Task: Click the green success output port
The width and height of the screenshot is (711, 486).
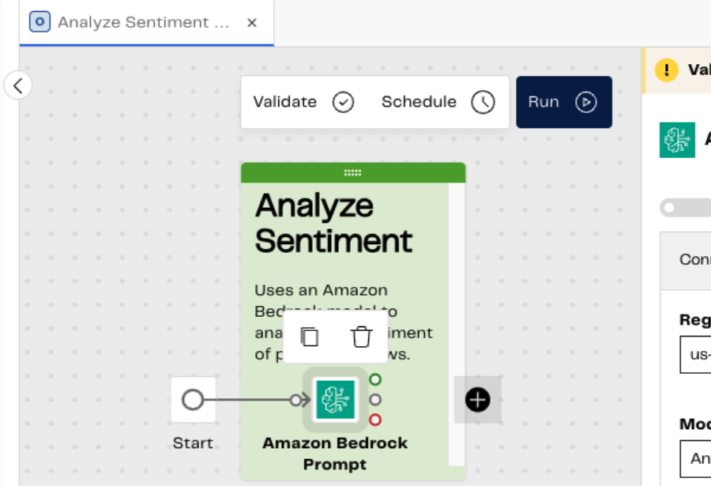Action: click(x=375, y=379)
